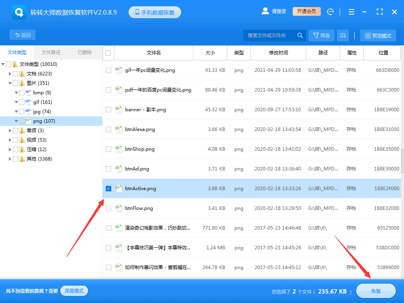
Task: Click the advanced search icon beside 筛选
Action: [342, 35]
